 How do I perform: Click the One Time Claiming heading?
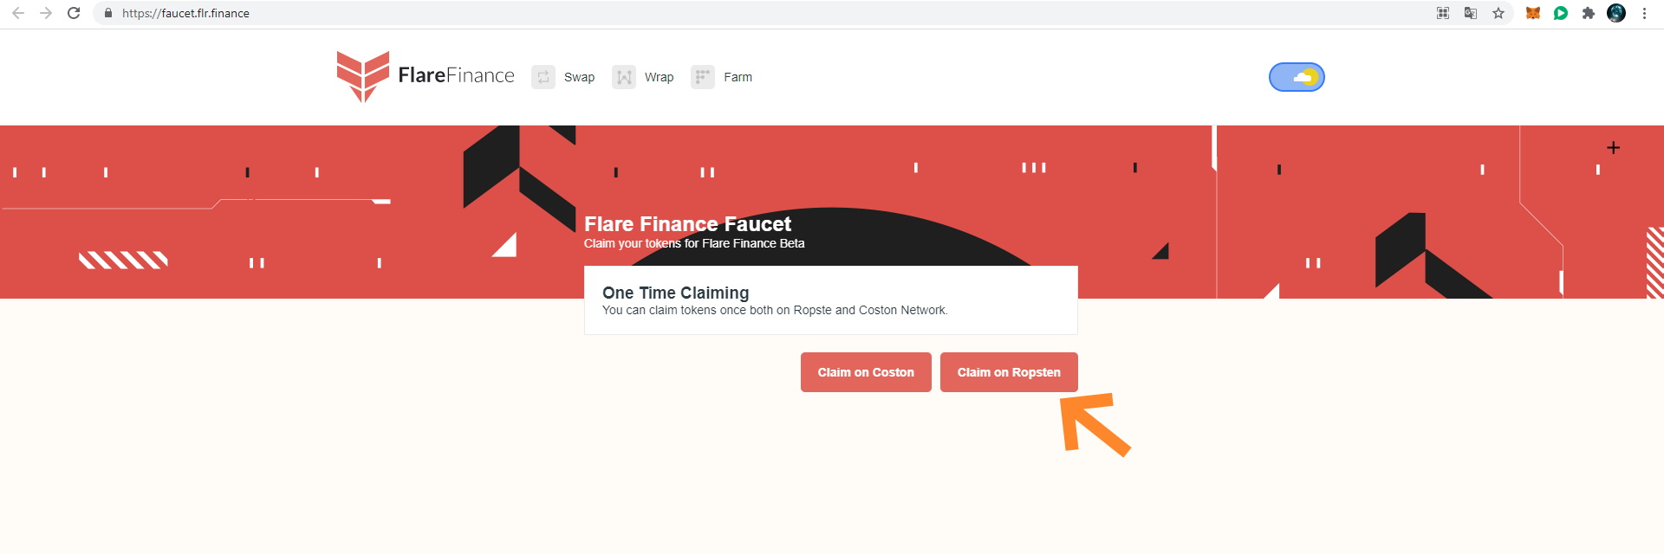click(x=675, y=293)
